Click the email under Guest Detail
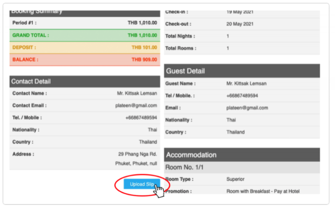Image resolution: width=335 pixels, height=208 pixels. pyautogui.click(x=247, y=108)
